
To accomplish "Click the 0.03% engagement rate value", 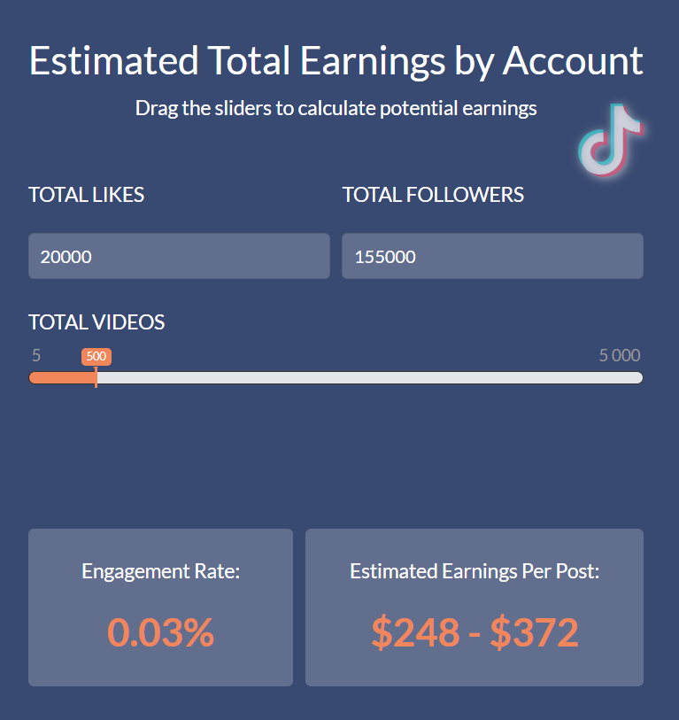I will tap(160, 632).
